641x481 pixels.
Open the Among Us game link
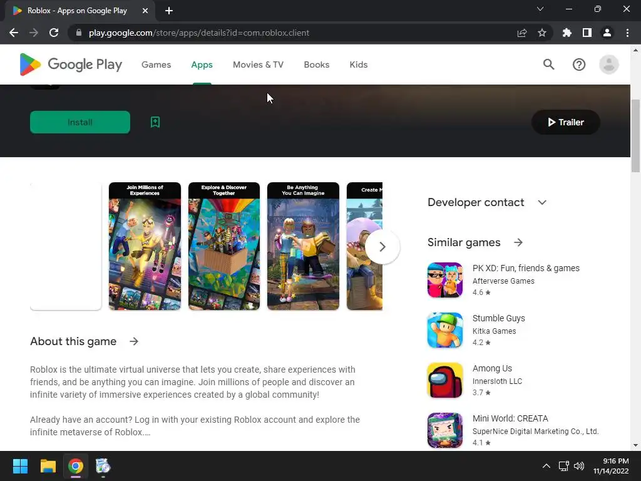click(x=492, y=368)
